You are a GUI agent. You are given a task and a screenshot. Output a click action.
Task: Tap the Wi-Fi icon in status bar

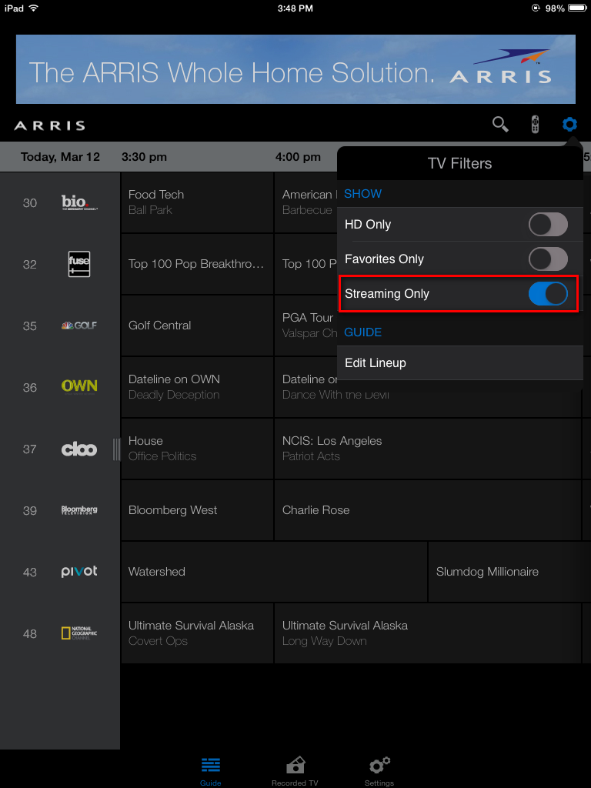coord(34,8)
